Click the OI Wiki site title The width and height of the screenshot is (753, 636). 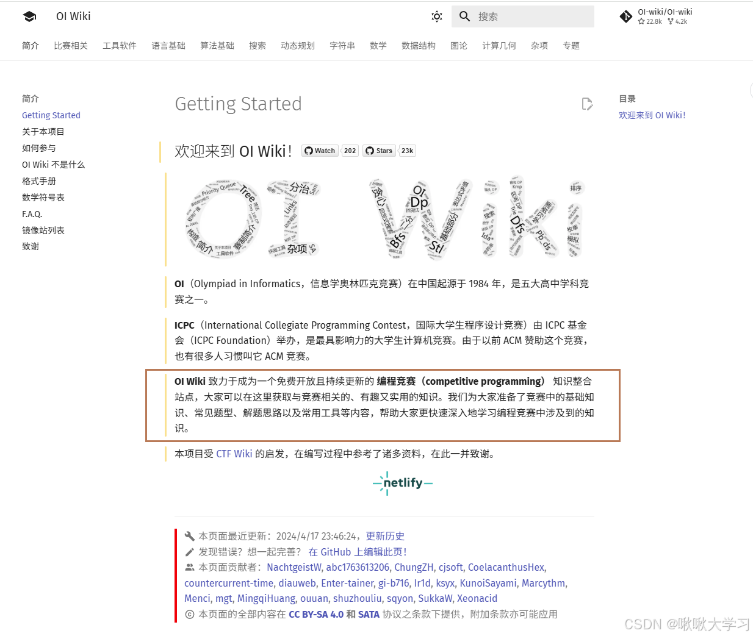click(x=73, y=16)
